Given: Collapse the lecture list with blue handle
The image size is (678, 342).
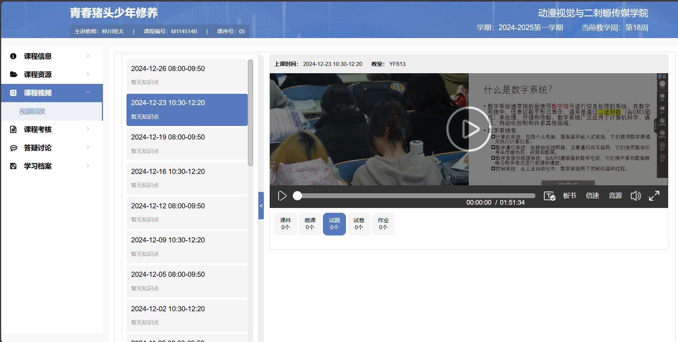Looking at the screenshot, I should click(261, 205).
